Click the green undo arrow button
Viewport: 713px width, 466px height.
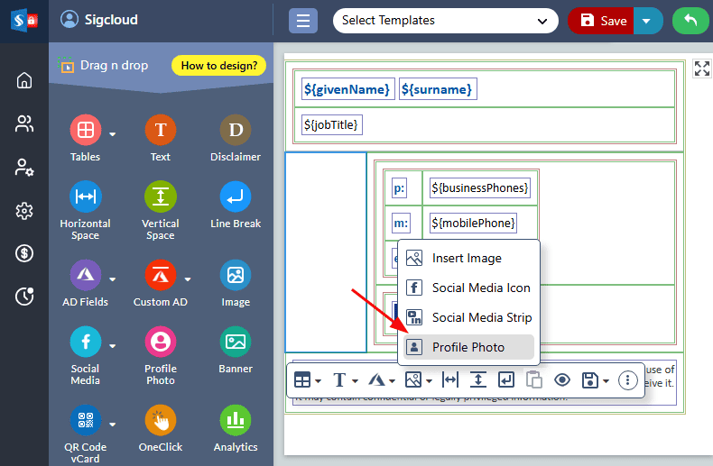tap(690, 21)
